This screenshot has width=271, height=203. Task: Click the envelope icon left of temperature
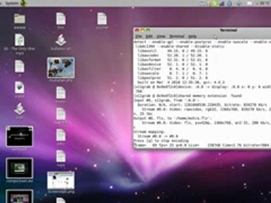click(x=249, y=3)
